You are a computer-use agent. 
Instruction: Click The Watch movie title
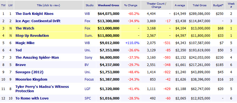coord(25,28)
